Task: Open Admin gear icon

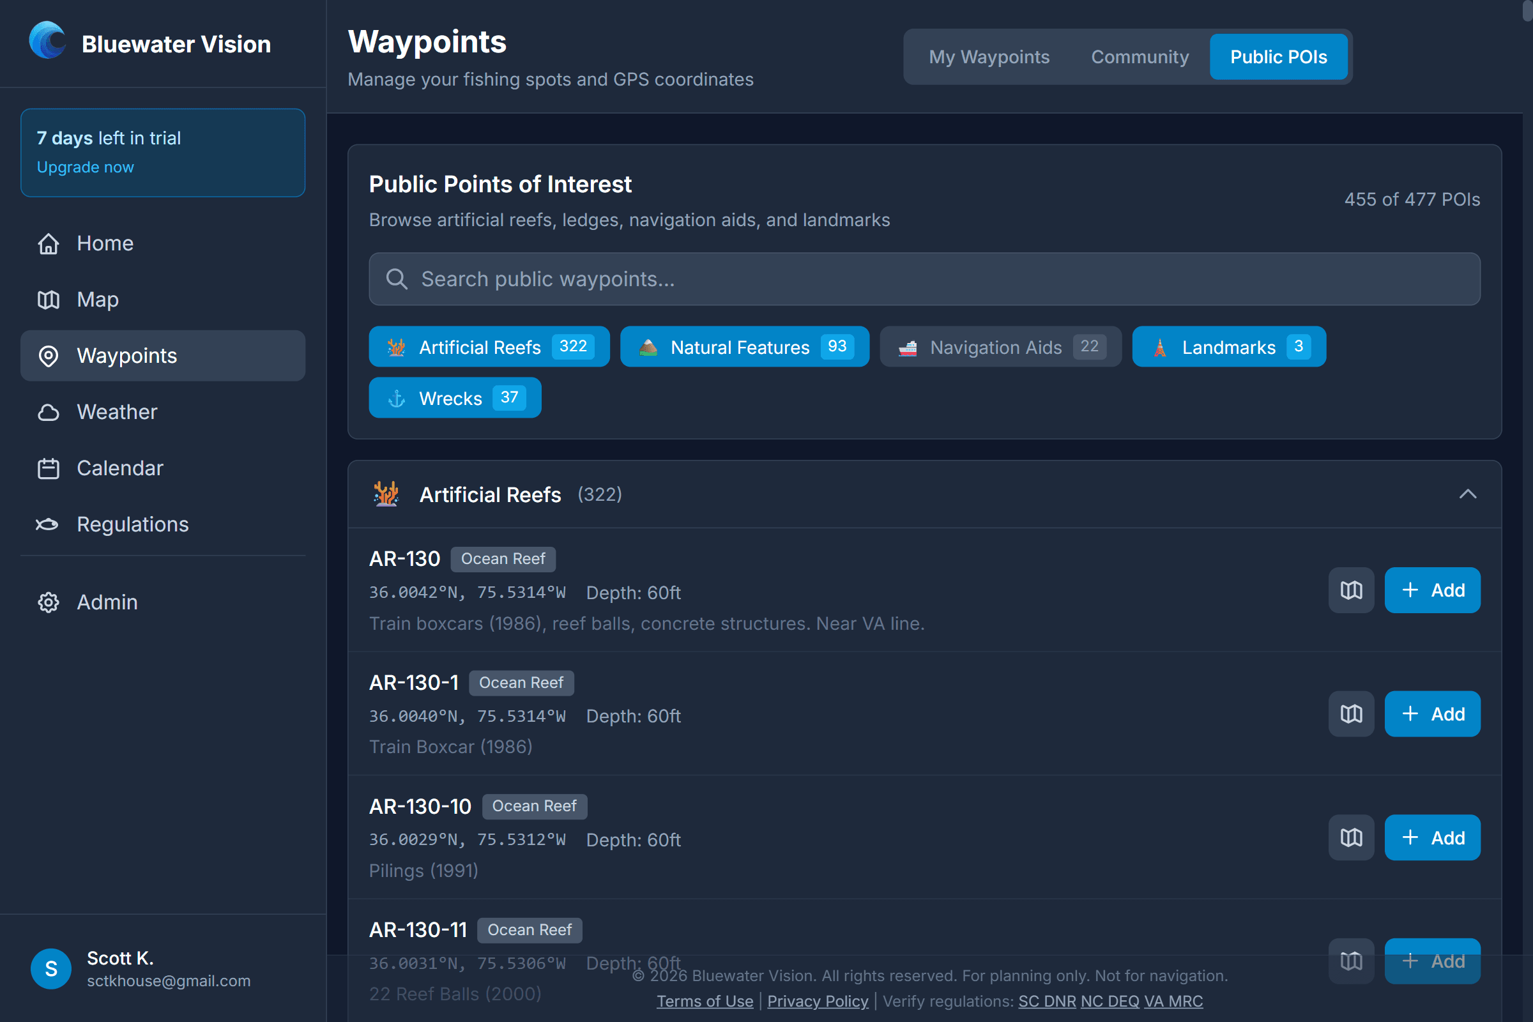Action: [49, 602]
